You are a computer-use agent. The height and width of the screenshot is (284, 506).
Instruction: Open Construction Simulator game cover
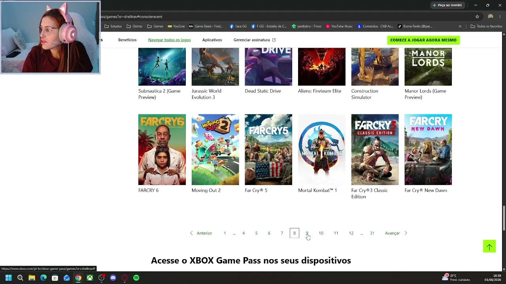click(x=375, y=67)
